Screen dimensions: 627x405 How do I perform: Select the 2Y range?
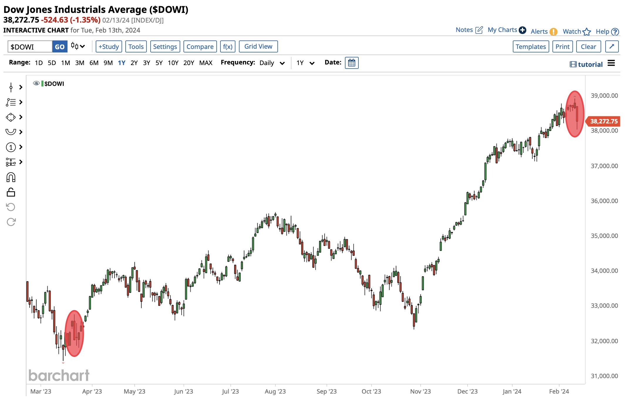click(134, 63)
